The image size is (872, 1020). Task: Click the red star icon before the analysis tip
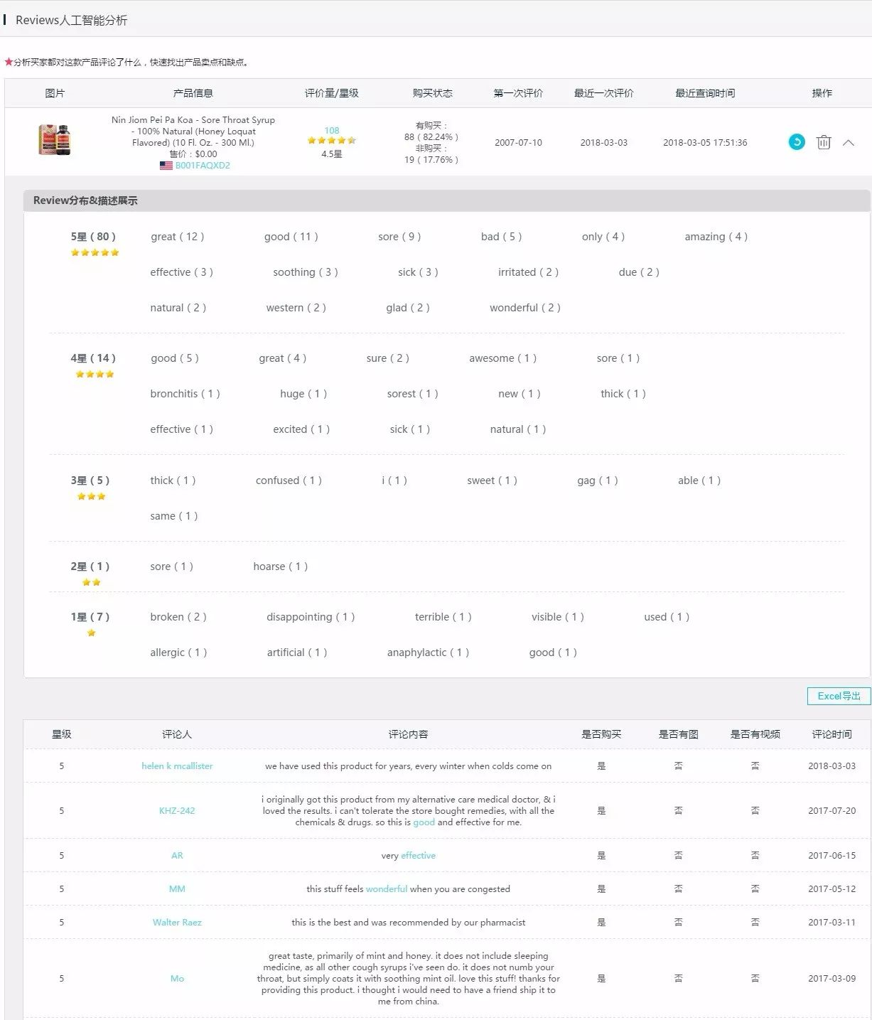(7, 62)
